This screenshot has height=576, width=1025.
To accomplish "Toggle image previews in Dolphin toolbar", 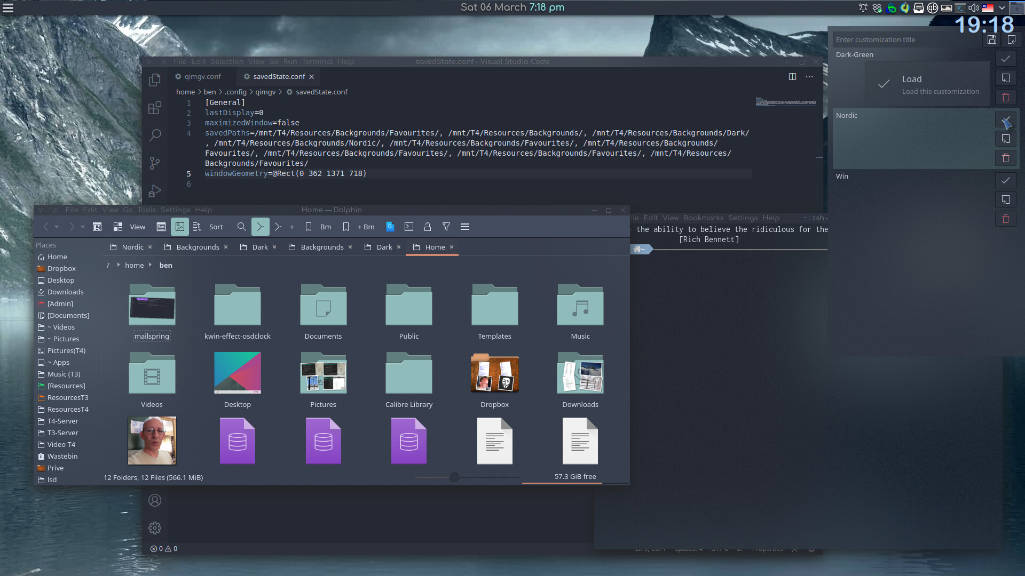I will click(180, 227).
